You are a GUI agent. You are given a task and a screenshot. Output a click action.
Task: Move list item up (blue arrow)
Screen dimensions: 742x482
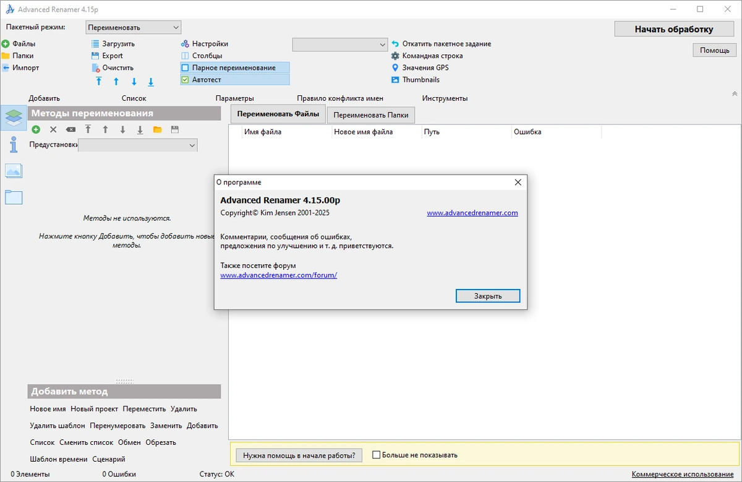(116, 82)
